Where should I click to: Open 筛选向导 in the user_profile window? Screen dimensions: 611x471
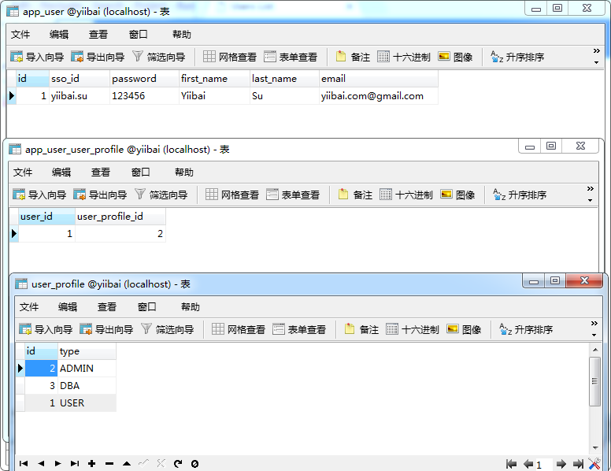167,329
